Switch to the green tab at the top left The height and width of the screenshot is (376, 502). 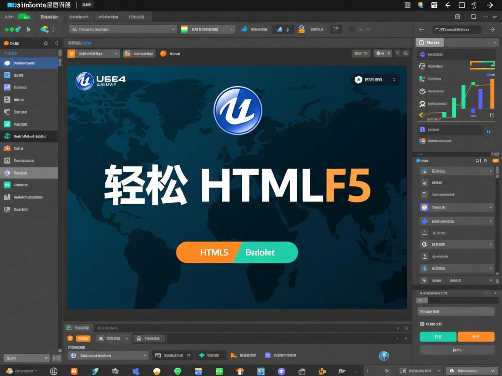[x=24, y=16]
